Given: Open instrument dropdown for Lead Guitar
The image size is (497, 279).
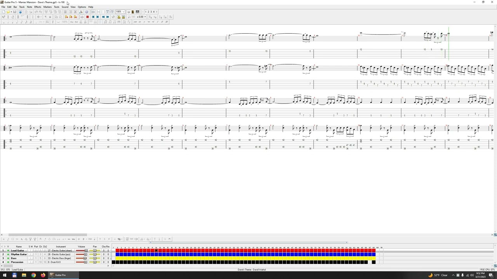Looking at the screenshot, I should (x=61, y=250).
